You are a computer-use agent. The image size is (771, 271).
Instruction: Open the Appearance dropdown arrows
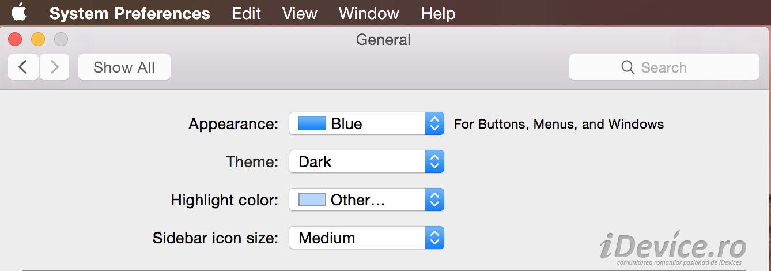434,123
